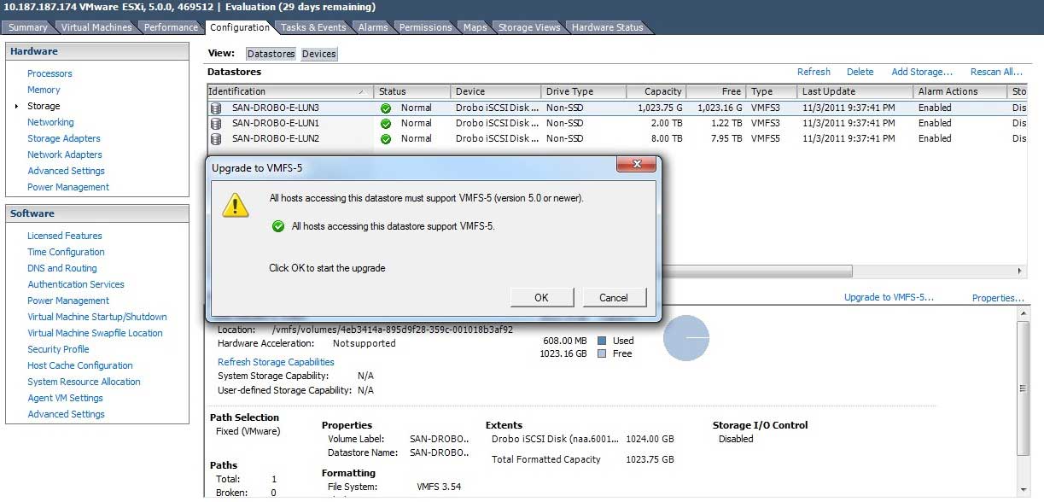Open the Permissions tab
The image size is (1044, 502).
pos(425,27)
